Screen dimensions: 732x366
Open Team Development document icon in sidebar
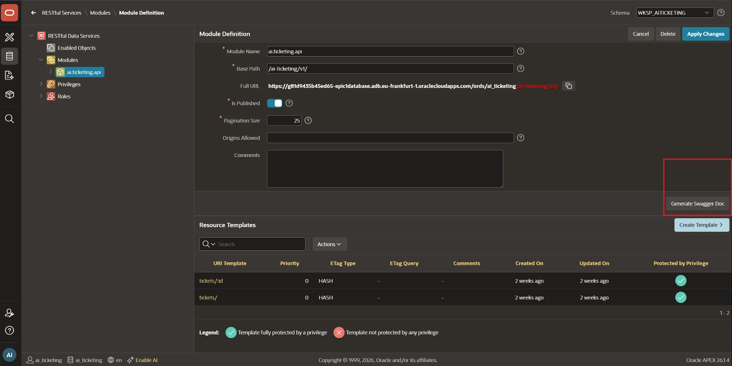(x=10, y=75)
